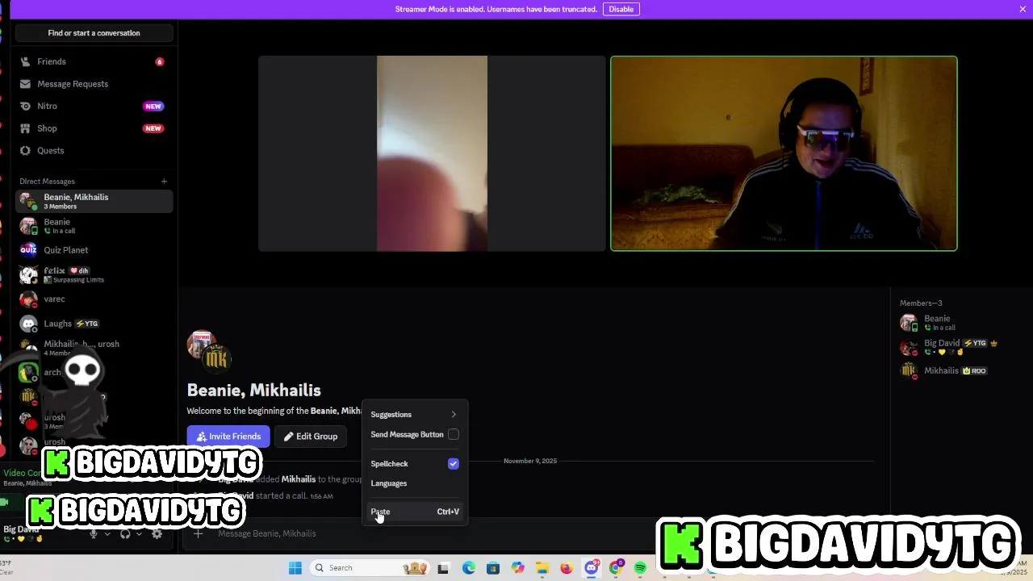Deafen using the headphones icon
Image resolution: width=1033 pixels, height=581 pixels.
(x=125, y=533)
